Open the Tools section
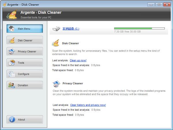Image resolution: width=173 pixels, height=130 pixels. 25,63
